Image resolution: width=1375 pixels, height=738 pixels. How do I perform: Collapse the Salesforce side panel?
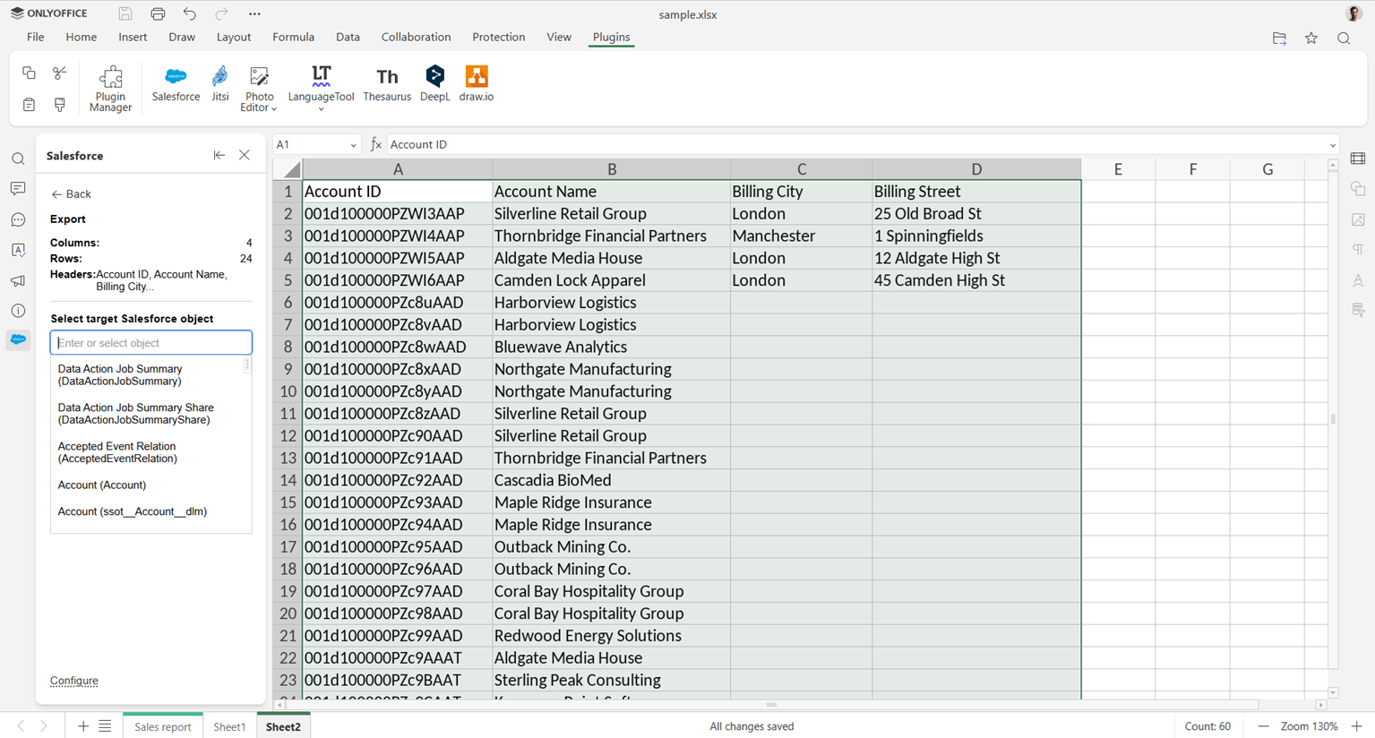point(219,155)
